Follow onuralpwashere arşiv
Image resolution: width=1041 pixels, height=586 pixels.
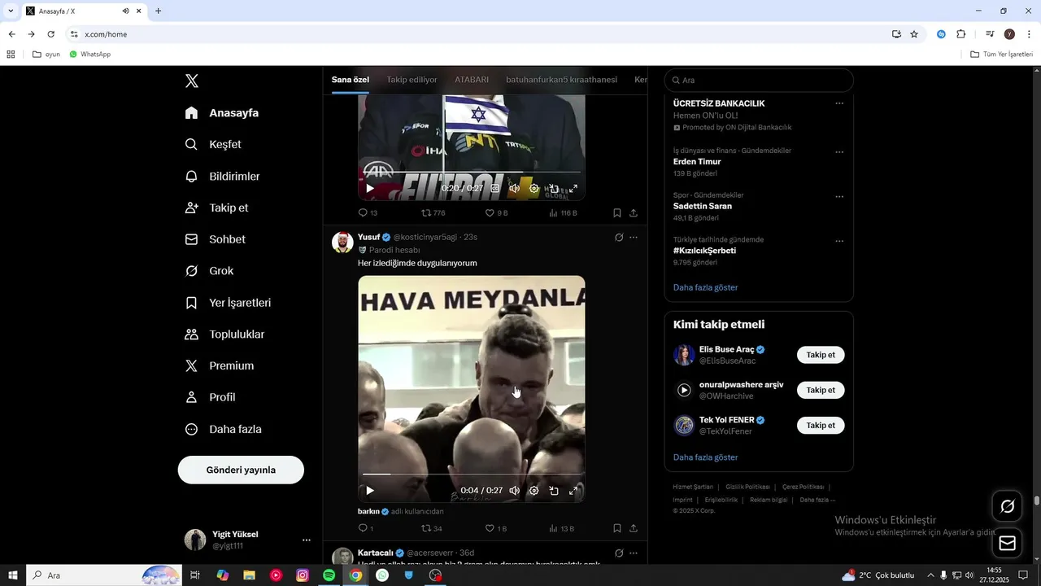click(821, 390)
